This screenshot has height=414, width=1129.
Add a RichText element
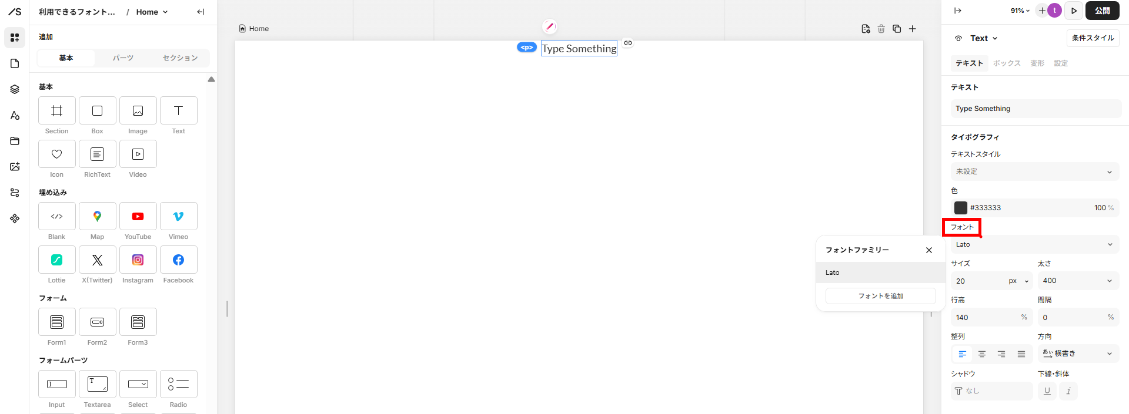98,154
